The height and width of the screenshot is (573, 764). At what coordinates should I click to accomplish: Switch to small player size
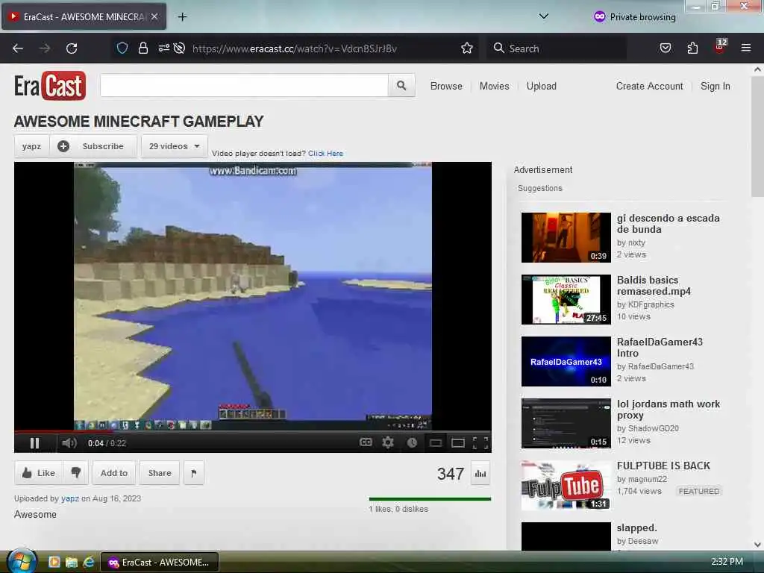(436, 443)
